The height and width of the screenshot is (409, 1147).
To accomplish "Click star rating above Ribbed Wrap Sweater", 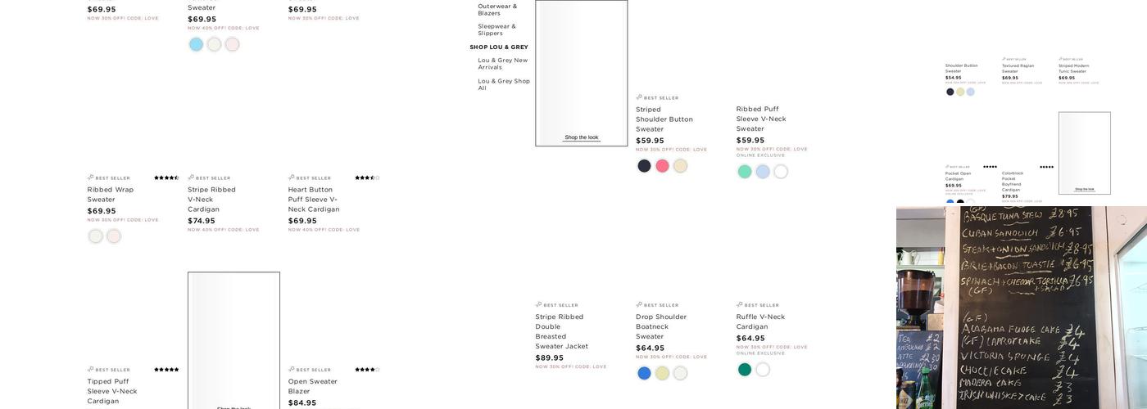I will [x=166, y=178].
